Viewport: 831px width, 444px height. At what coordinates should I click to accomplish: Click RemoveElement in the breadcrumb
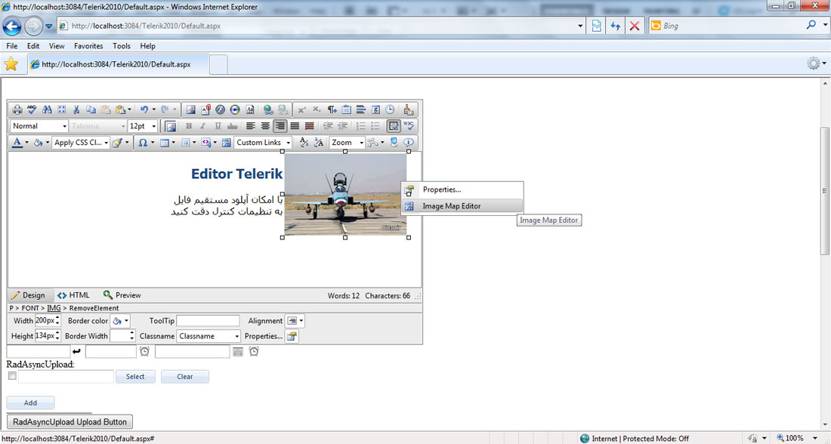click(94, 308)
